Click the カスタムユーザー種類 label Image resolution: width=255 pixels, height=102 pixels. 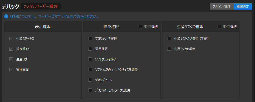[x=41, y=7]
